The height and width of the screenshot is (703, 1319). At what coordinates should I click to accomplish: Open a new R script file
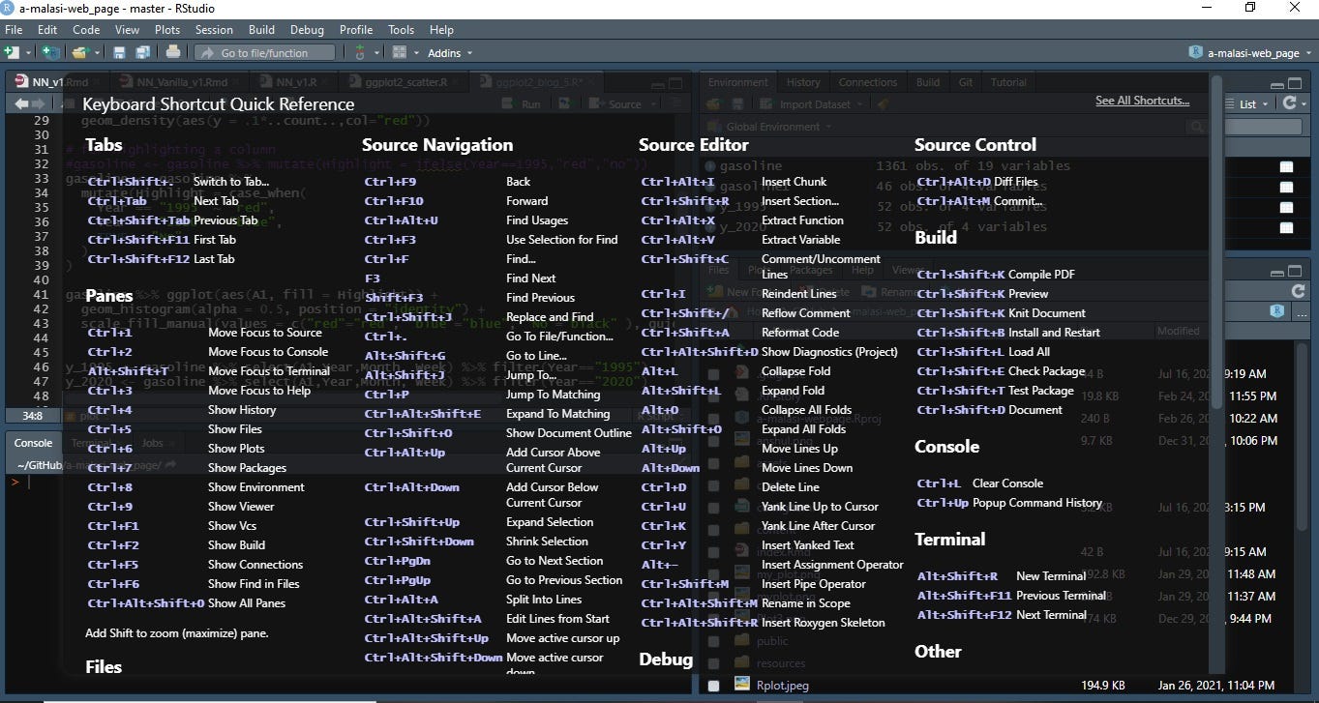[x=14, y=52]
